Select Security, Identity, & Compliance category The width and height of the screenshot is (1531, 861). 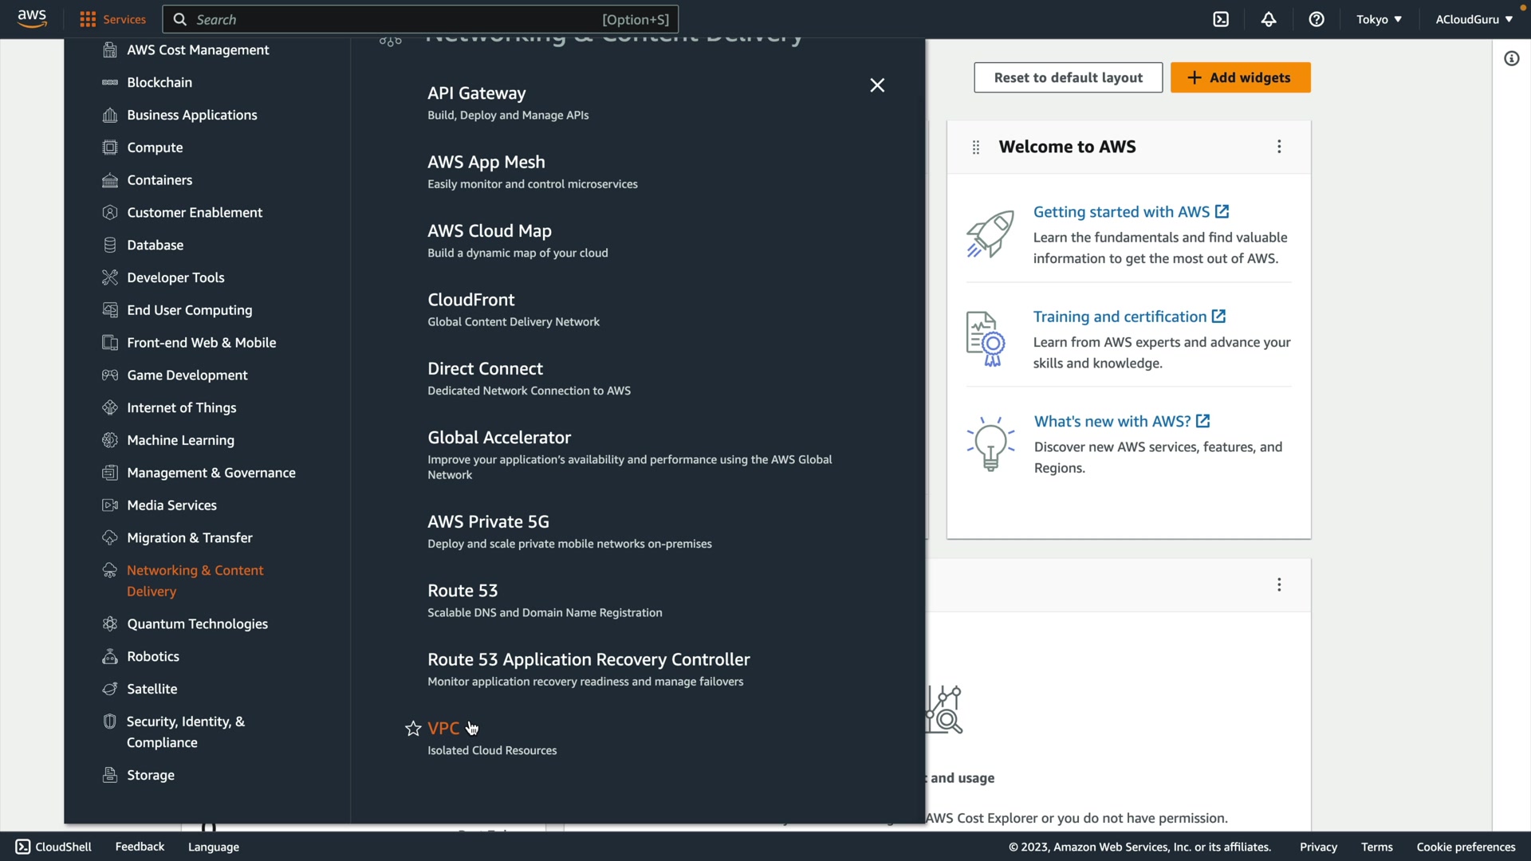185,731
